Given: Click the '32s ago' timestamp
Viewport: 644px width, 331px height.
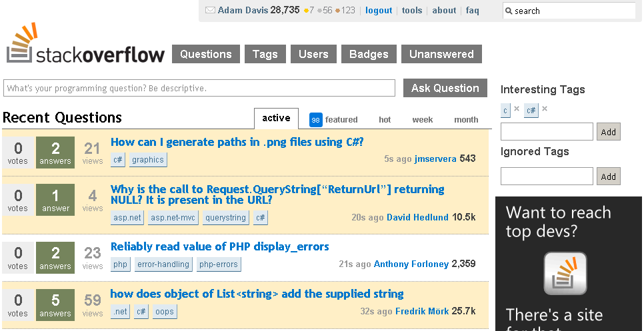Looking at the screenshot, I should click(376, 311).
